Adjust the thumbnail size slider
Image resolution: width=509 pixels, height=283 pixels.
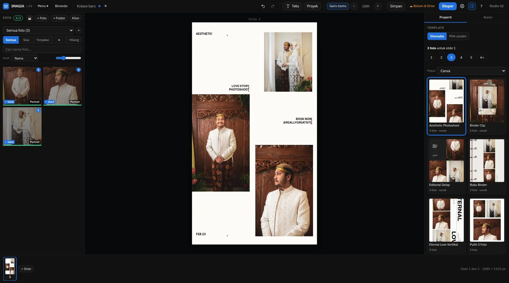68,58
